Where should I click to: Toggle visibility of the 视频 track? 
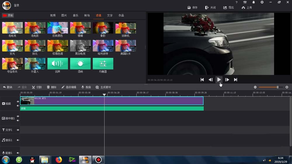[18, 102]
